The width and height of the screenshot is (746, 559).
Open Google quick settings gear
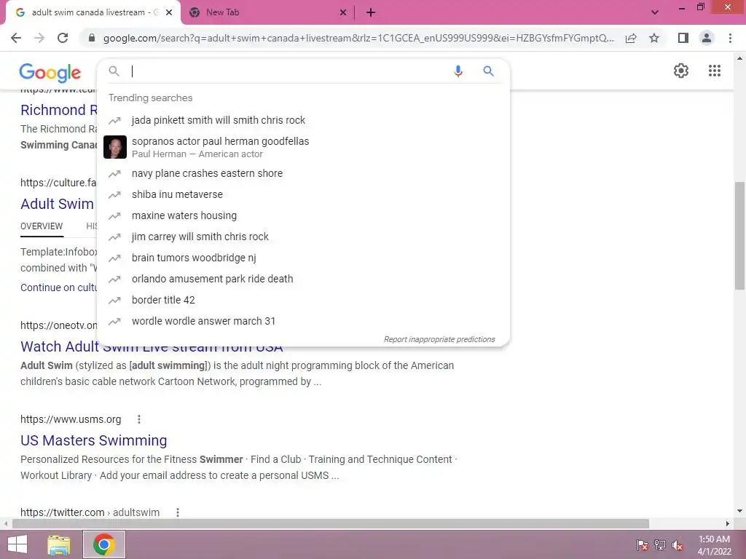coord(681,71)
